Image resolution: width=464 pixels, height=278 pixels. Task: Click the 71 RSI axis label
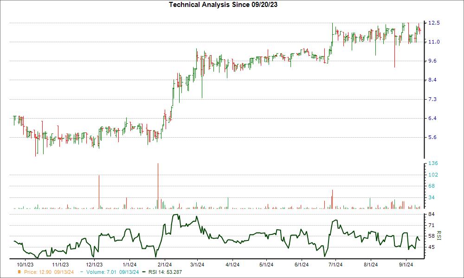[x=432, y=226]
